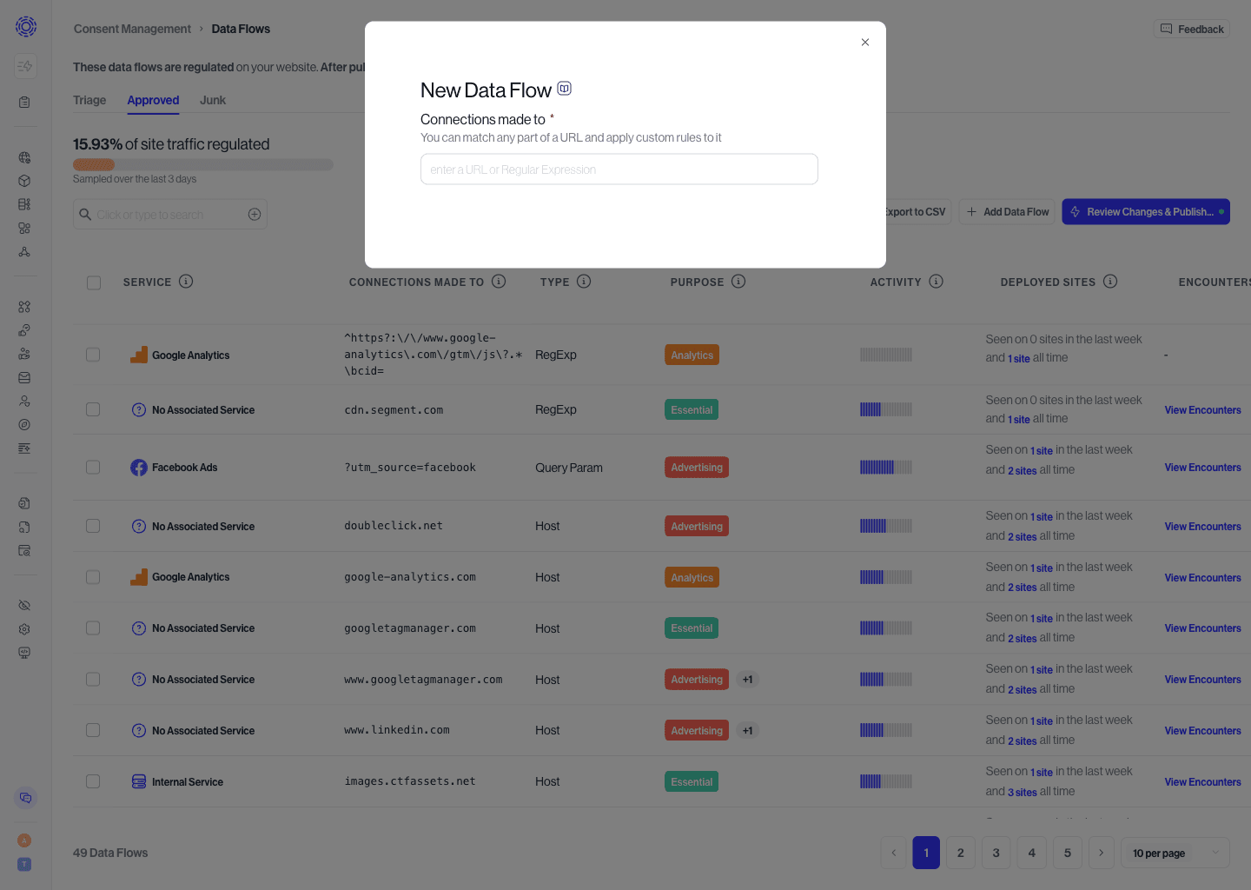The width and height of the screenshot is (1251, 890).
Task: Focus the Click or type to search field
Action: point(169,215)
